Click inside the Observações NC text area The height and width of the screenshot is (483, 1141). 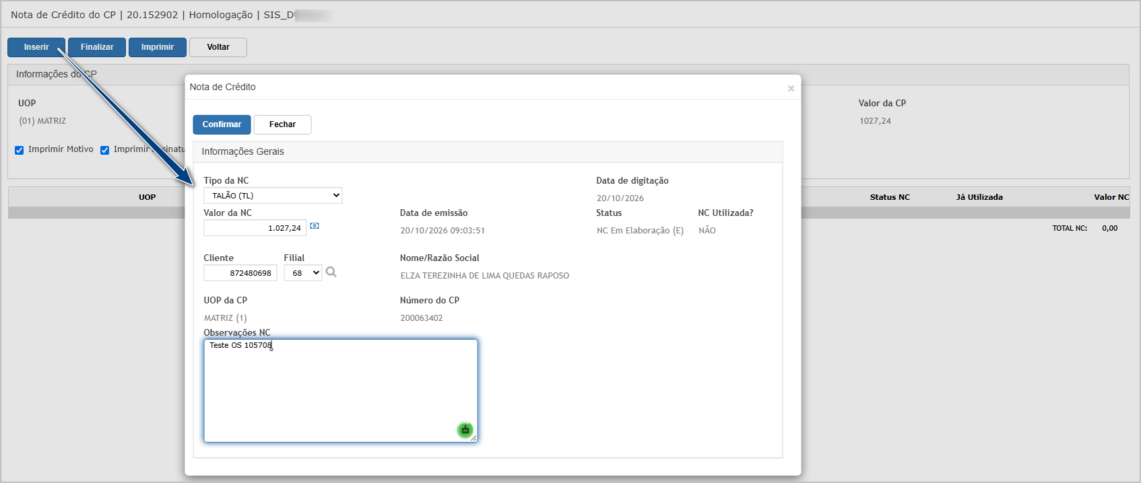coord(341,391)
